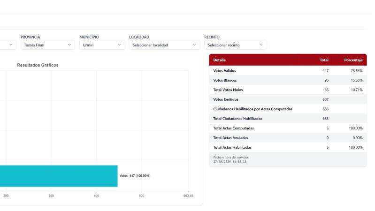Screen dimensions: 375x211
Task: Click the Porcentaje column header
Action: (x=353, y=60)
